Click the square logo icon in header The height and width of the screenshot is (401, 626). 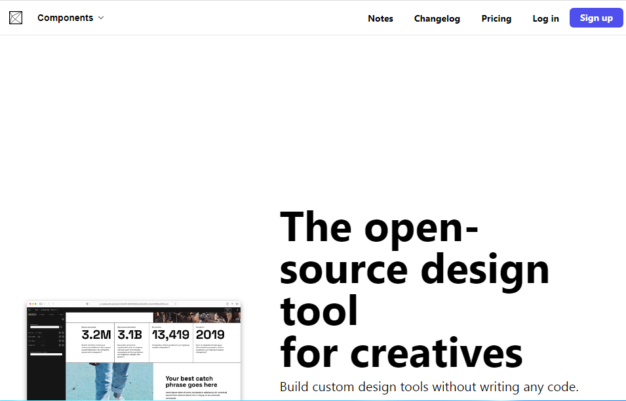(15, 18)
